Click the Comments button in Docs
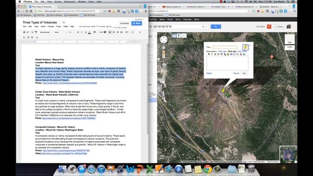This screenshot has height=176, width=313. click(x=124, y=23)
